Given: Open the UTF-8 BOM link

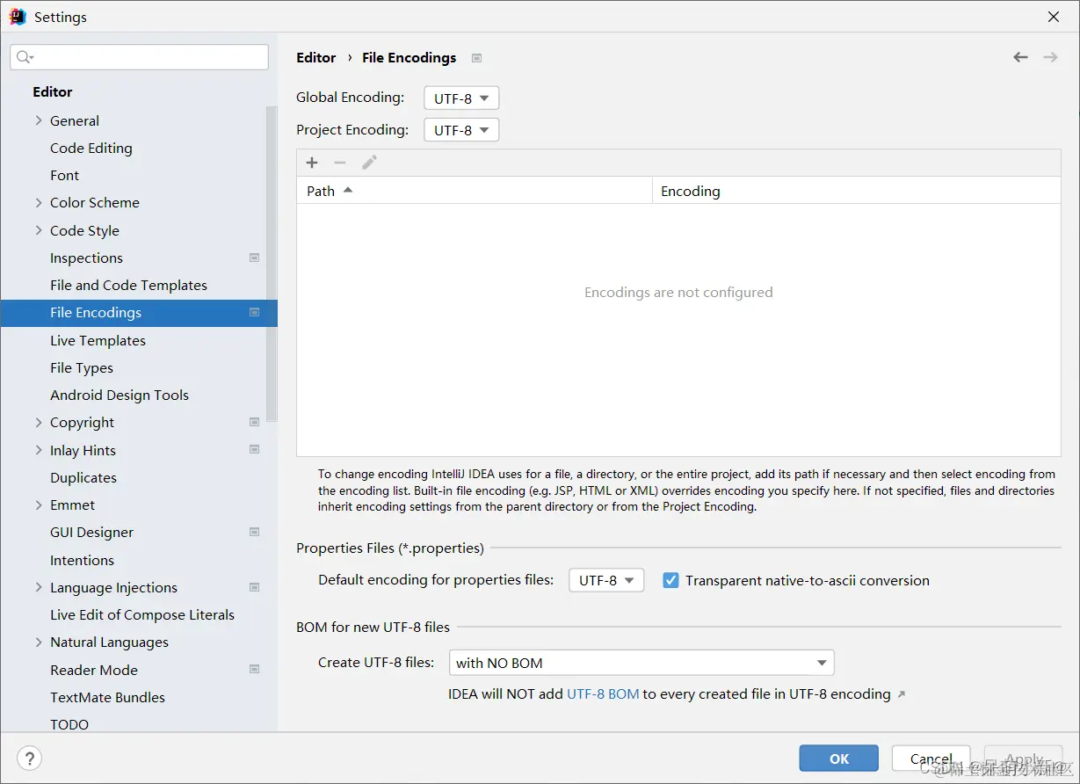Looking at the screenshot, I should coord(603,693).
